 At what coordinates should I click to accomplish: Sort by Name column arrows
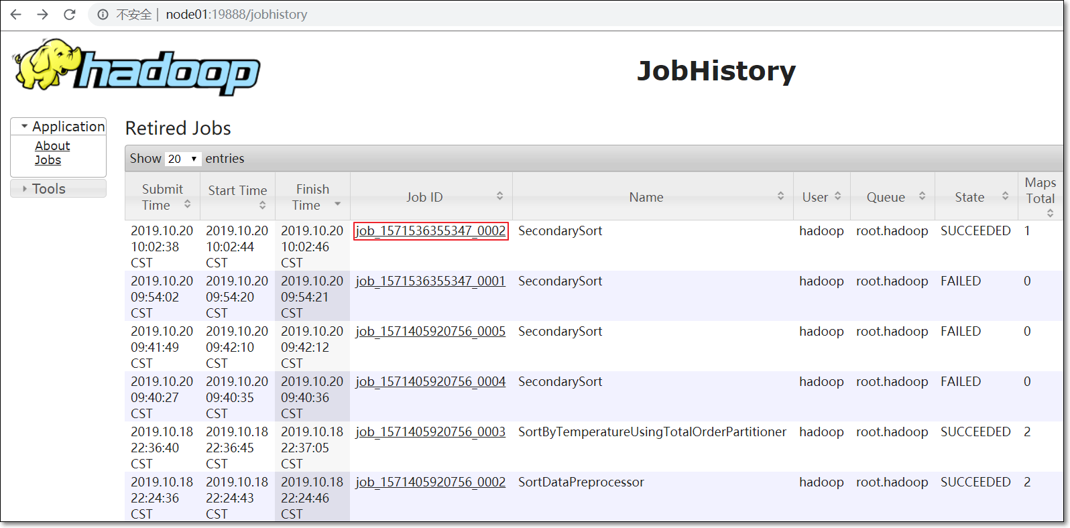pos(780,196)
